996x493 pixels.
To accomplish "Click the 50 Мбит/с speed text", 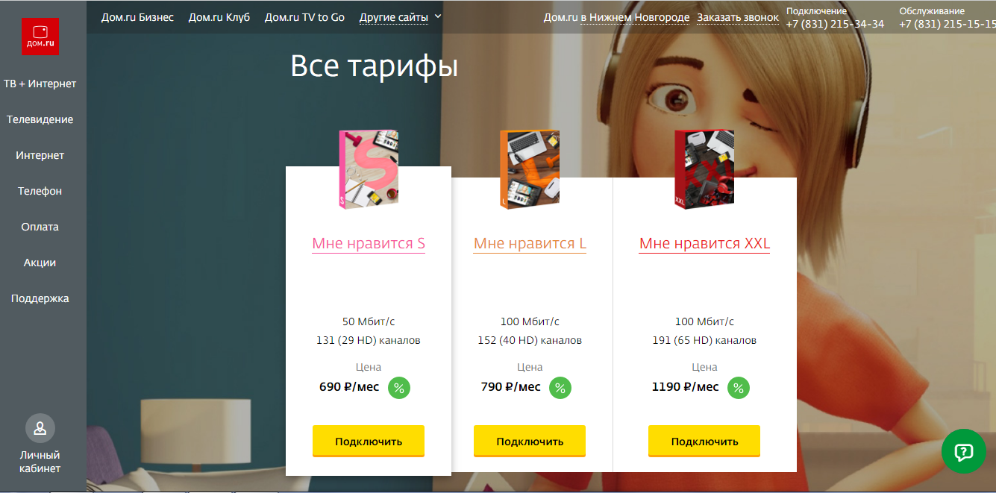I will (369, 321).
